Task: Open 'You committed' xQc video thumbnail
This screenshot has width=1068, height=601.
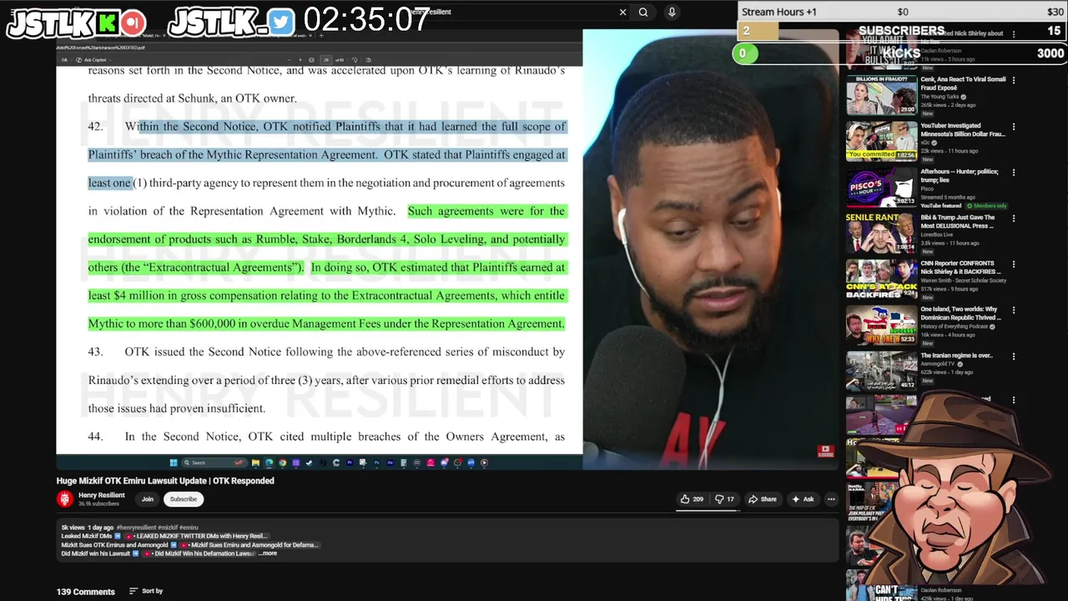Action: click(x=881, y=140)
